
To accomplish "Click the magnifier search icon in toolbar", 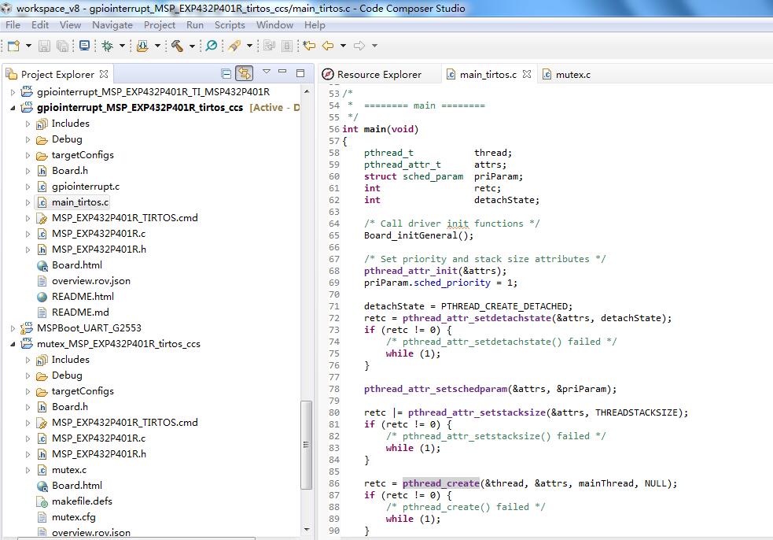I will [x=211, y=46].
